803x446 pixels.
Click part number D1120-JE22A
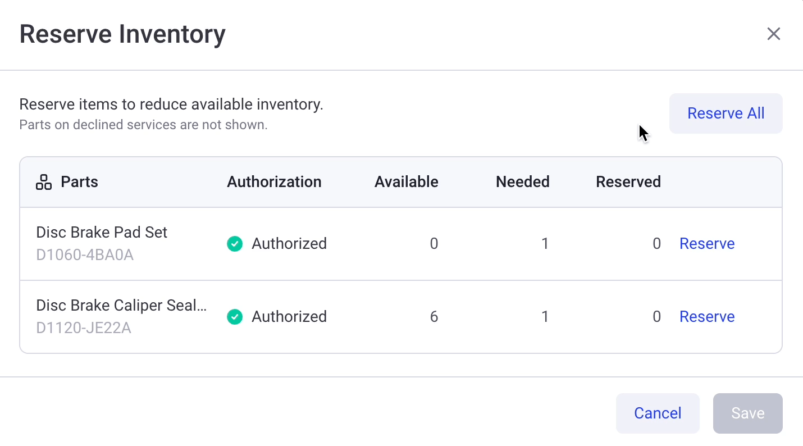coord(84,327)
